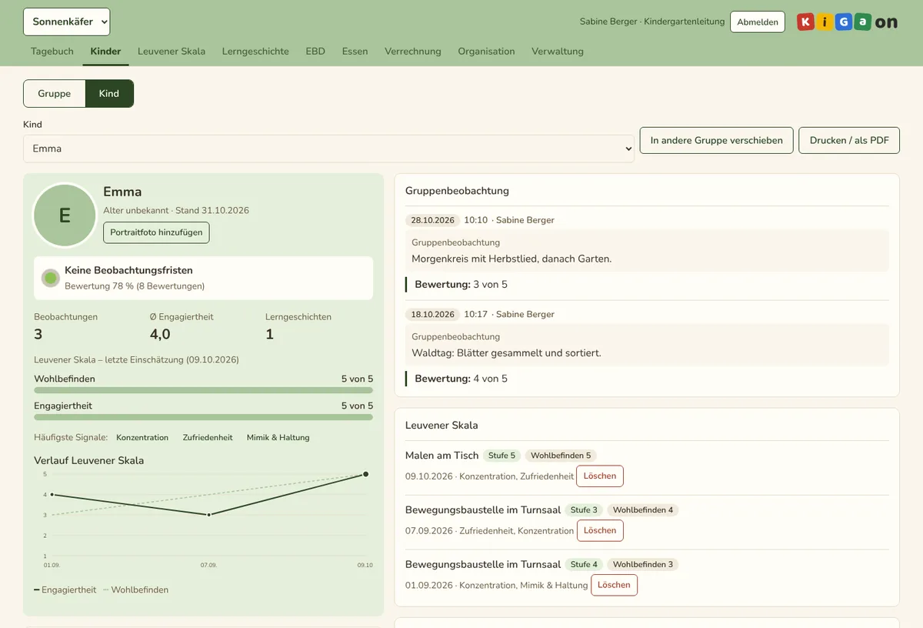Open the EBD tab
Image resolution: width=923 pixels, height=628 pixels.
click(315, 52)
